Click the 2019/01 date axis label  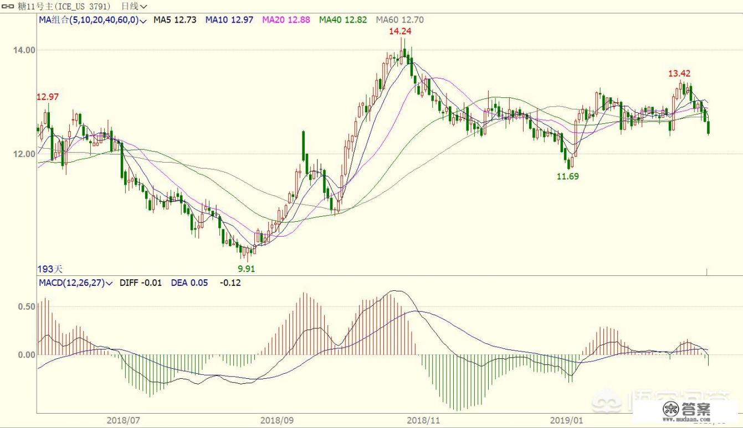click(x=568, y=420)
